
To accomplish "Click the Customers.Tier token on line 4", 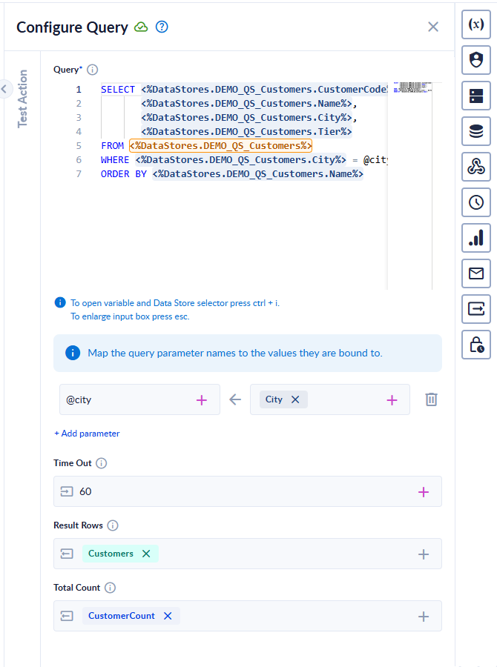I will [x=246, y=131].
